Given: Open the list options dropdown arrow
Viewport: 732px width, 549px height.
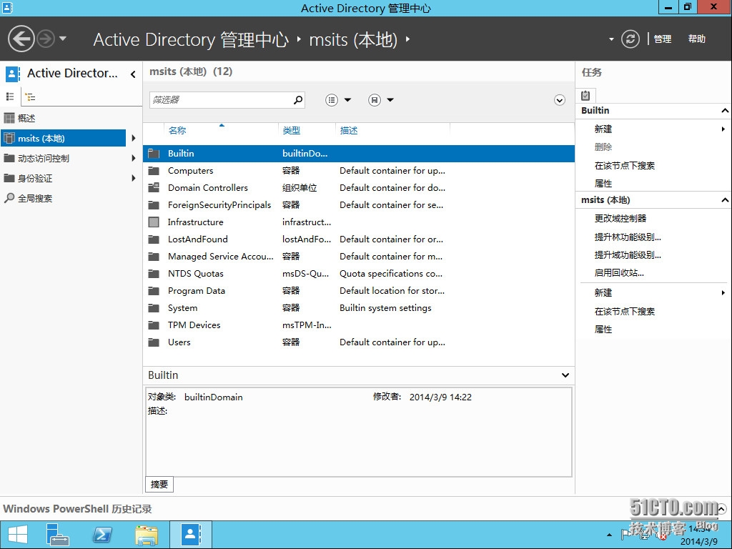Looking at the screenshot, I should click(x=348, y=100).
